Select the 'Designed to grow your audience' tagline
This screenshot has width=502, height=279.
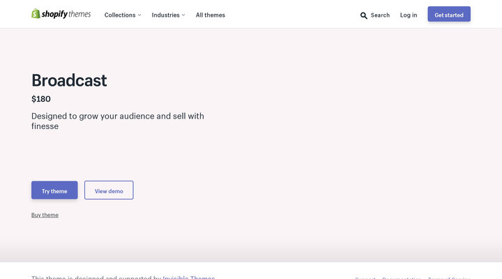click(118, 121)
